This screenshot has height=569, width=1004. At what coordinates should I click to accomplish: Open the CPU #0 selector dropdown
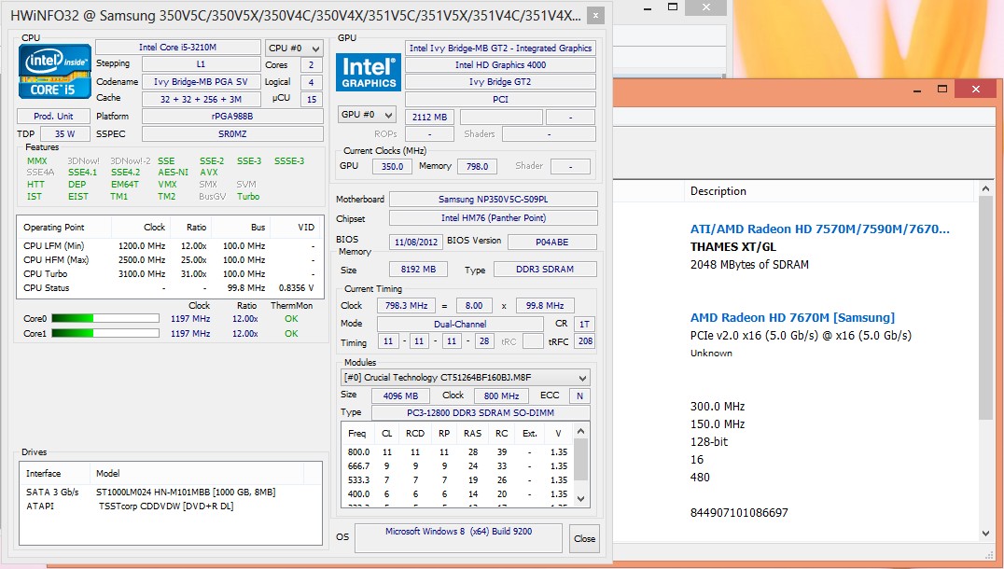point(294,48)
